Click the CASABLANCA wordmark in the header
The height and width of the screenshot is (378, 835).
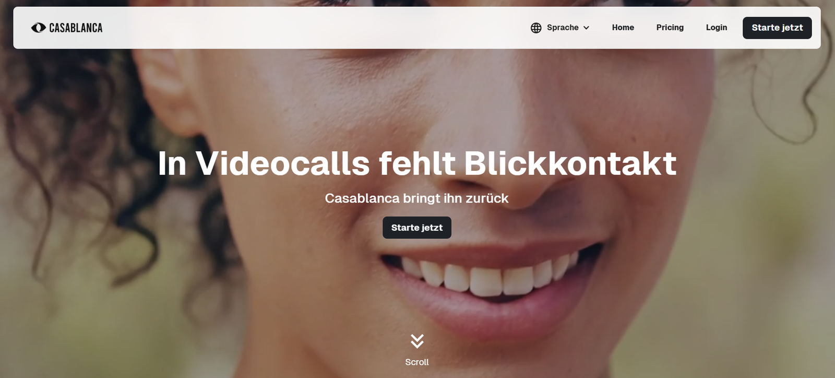pyautogui.click(x=76, y=28)
